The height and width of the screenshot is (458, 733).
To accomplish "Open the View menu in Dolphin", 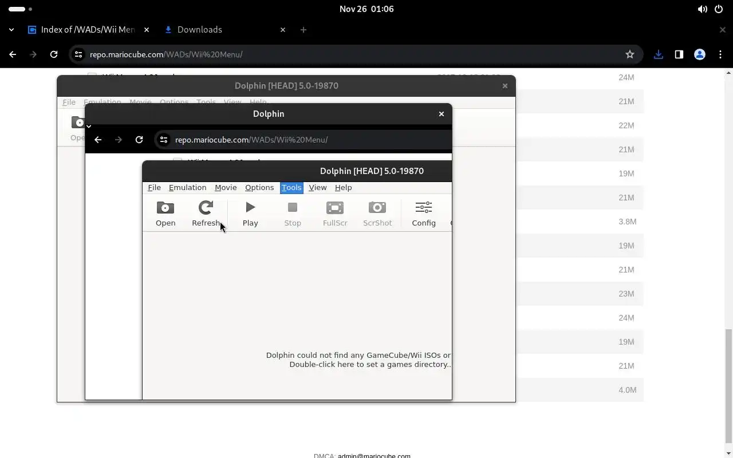I will (x=318, y=188).
